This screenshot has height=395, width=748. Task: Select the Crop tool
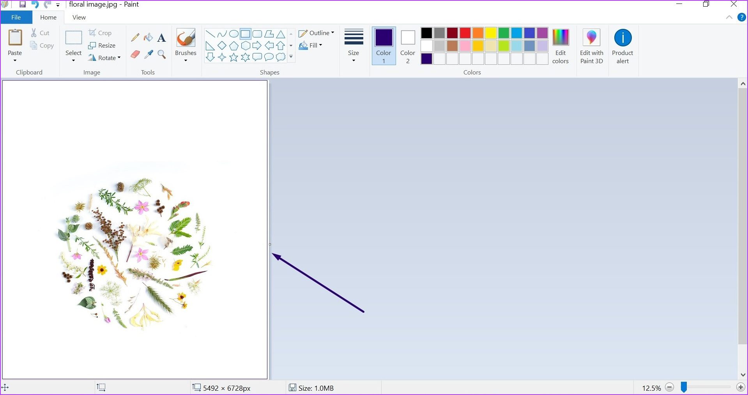pos(100,33)
